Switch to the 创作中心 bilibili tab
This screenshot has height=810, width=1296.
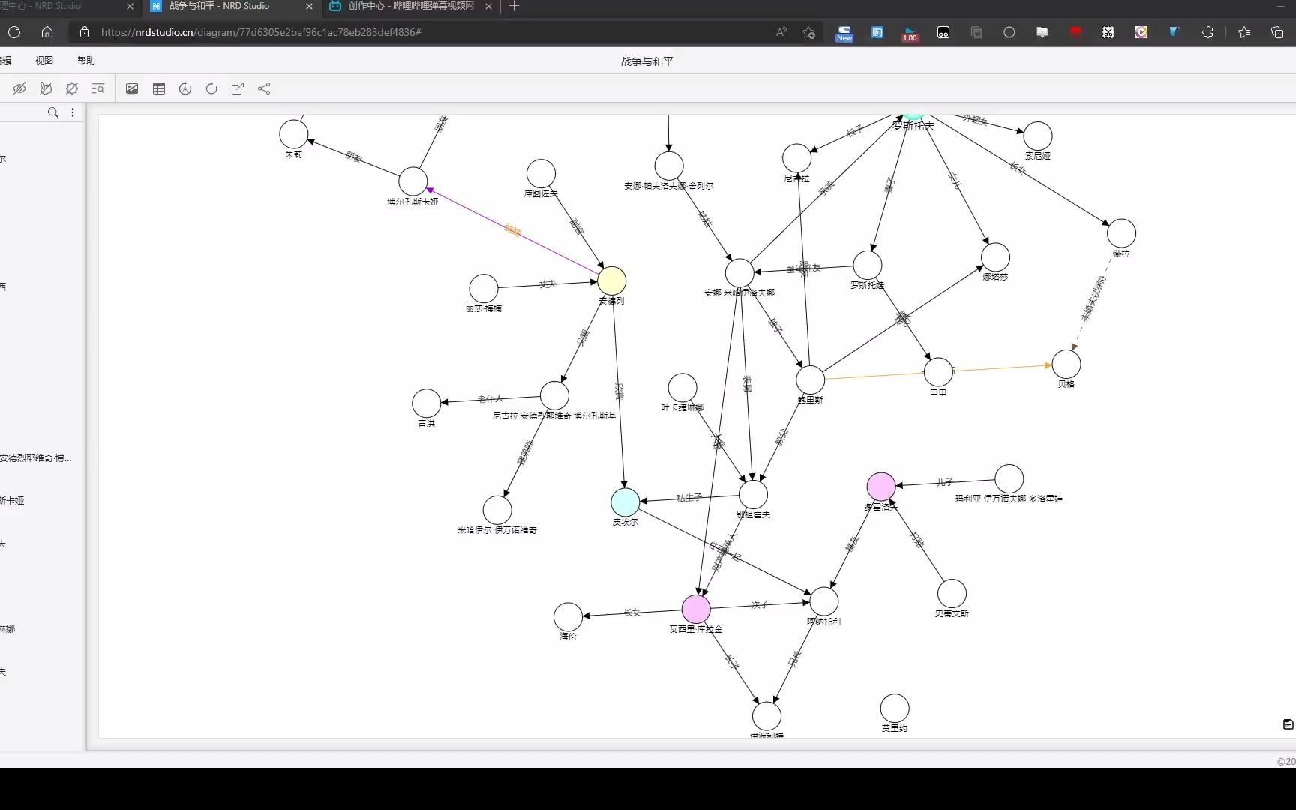[x=410, y=6]
